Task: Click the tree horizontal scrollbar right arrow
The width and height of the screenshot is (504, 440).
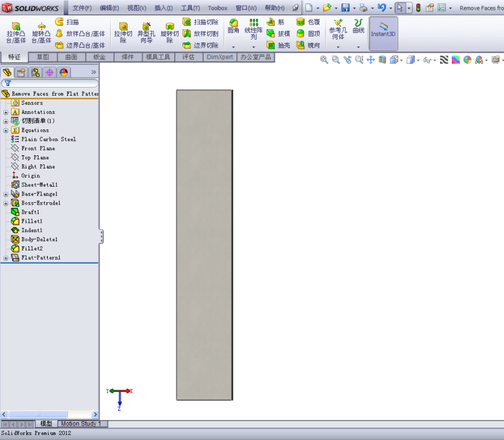Action: pyautogui.click(x=95, y=414)
